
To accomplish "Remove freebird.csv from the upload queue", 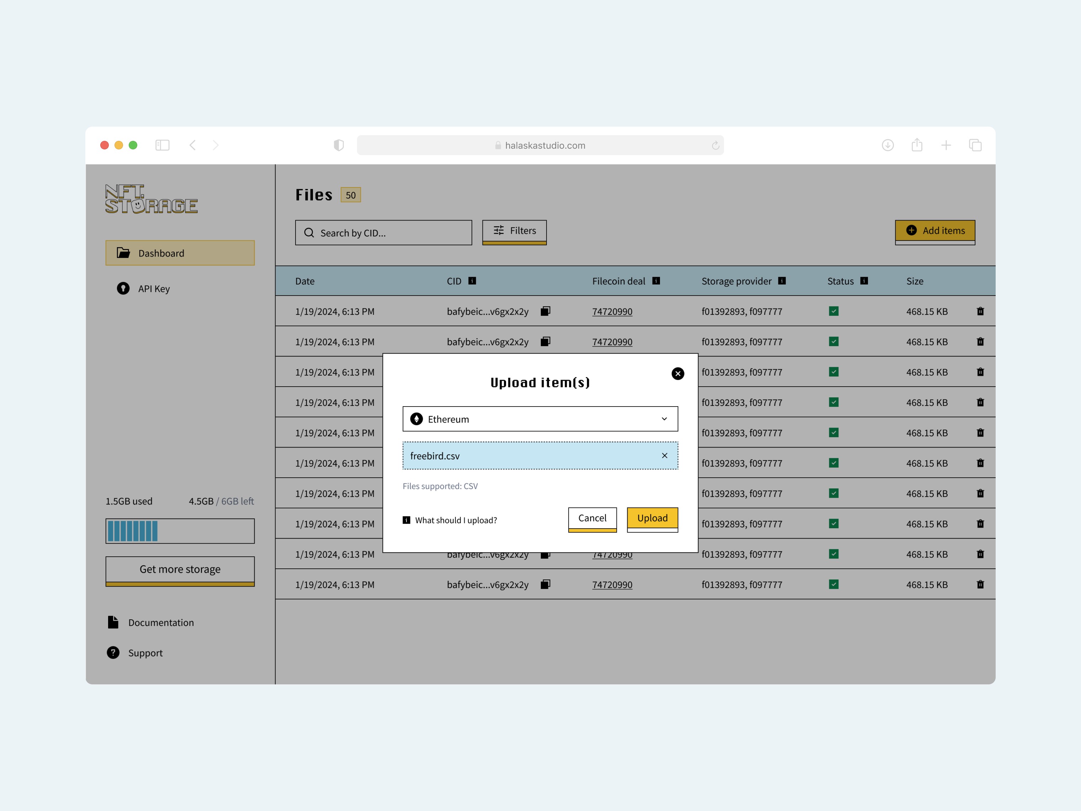I will (665, 456).
